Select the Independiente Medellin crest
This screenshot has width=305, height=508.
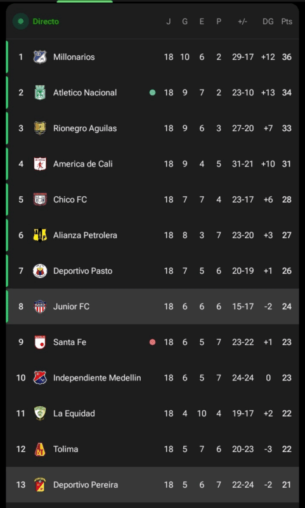[x=40, y=378]
